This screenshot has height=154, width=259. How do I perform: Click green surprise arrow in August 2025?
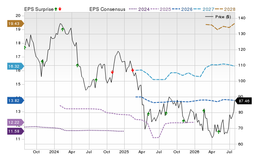166,113
